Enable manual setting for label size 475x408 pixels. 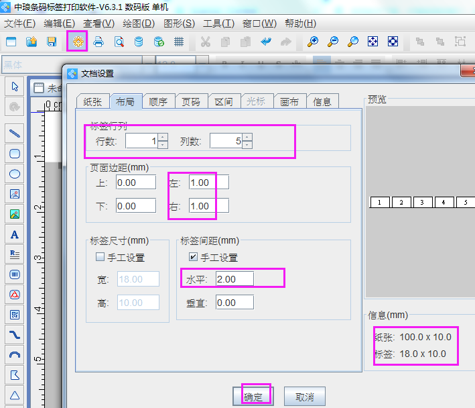[100, 257]
